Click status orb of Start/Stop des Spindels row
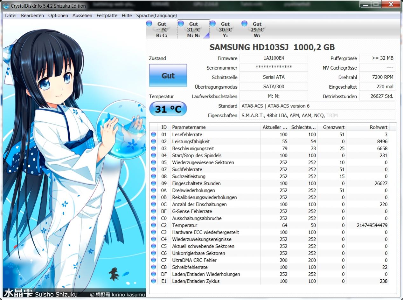 pyautogui.click(x=154, y=155)
